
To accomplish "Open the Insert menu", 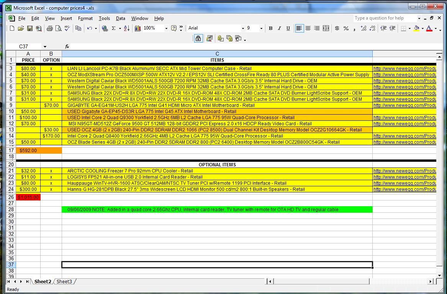I will [66, 18].
